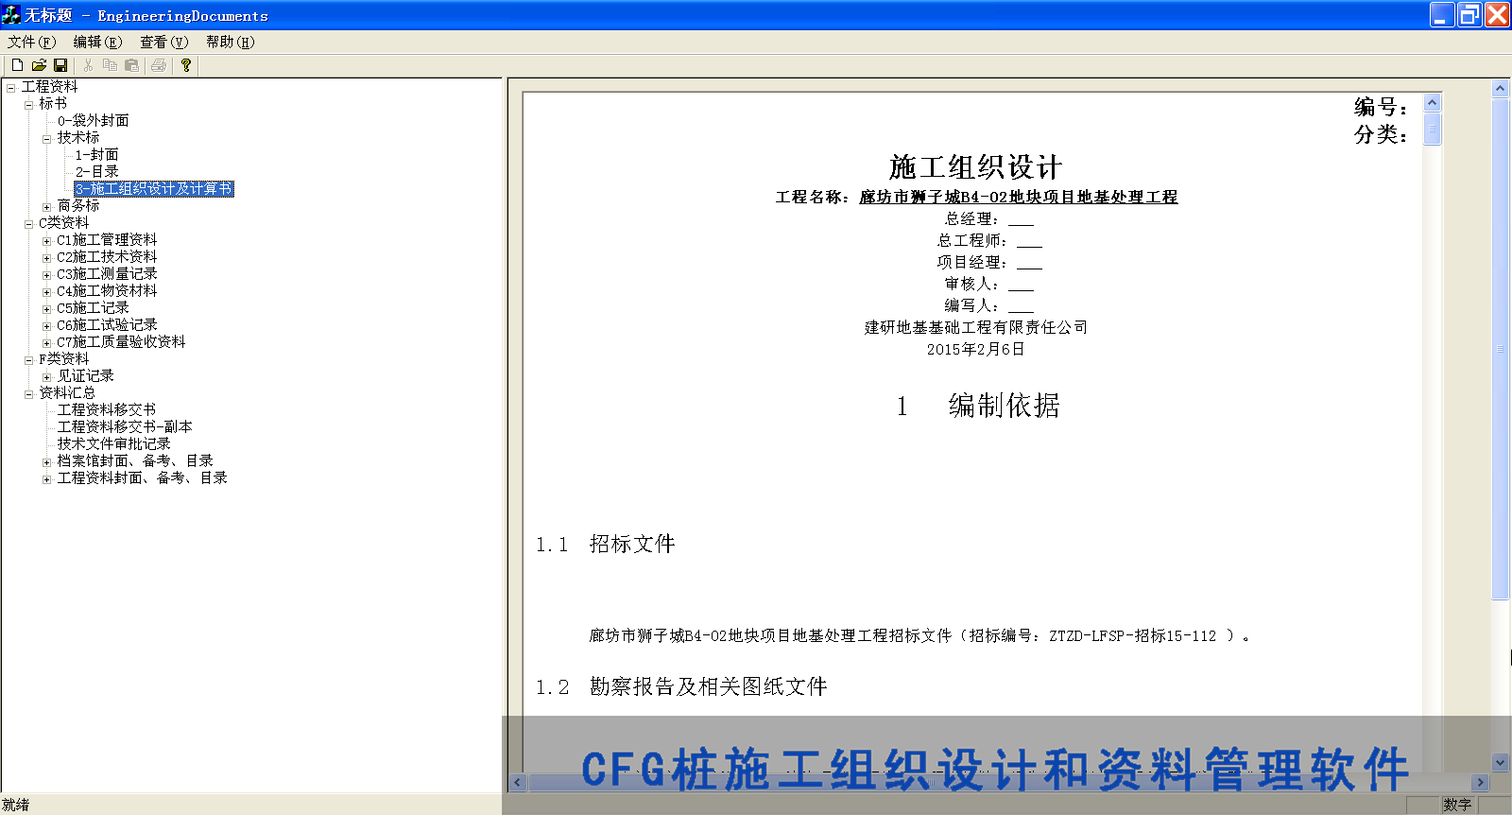This screenshot has width=1512, height=815.
Task: Collapse the C类资料 tree node
Action: pyautogui.click(x=28, y=223)
